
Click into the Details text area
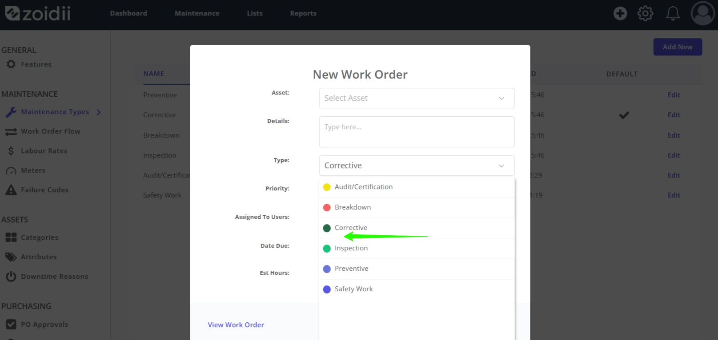417,132
